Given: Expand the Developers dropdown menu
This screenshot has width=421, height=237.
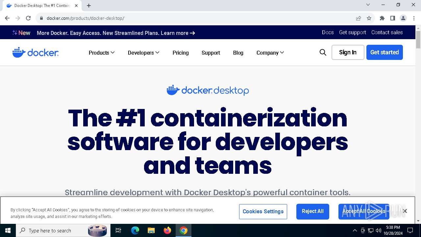Looking at the screenshot, I should [x=143, y=53].
